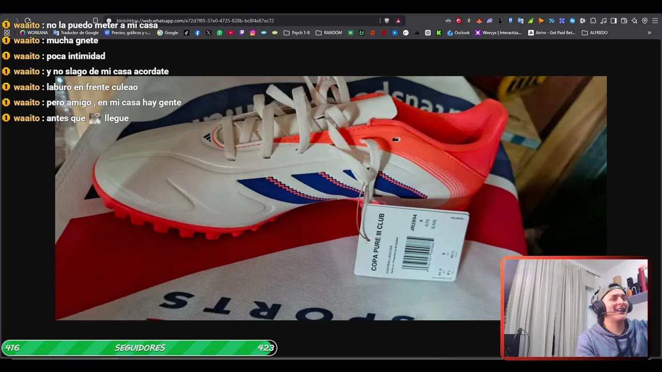Click the chat message "poca intimidad"
Image resolution: width=662 pixels, height=372 pixels.
click(x=76, y=56)
